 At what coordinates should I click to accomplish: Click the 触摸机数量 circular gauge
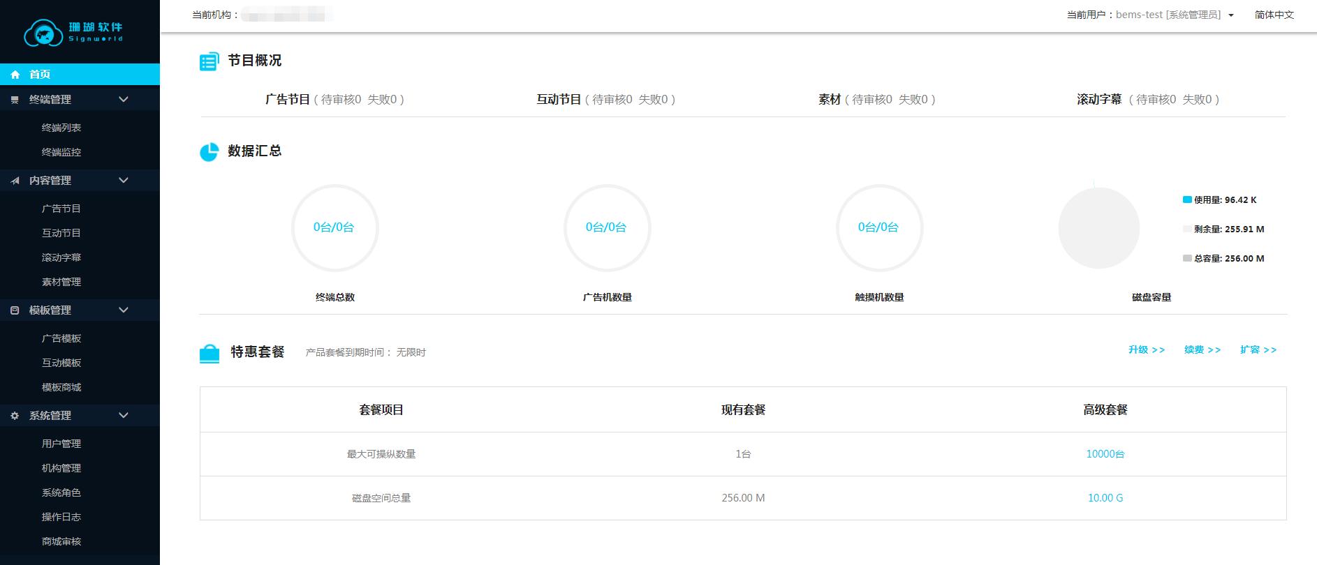(879, 227)
